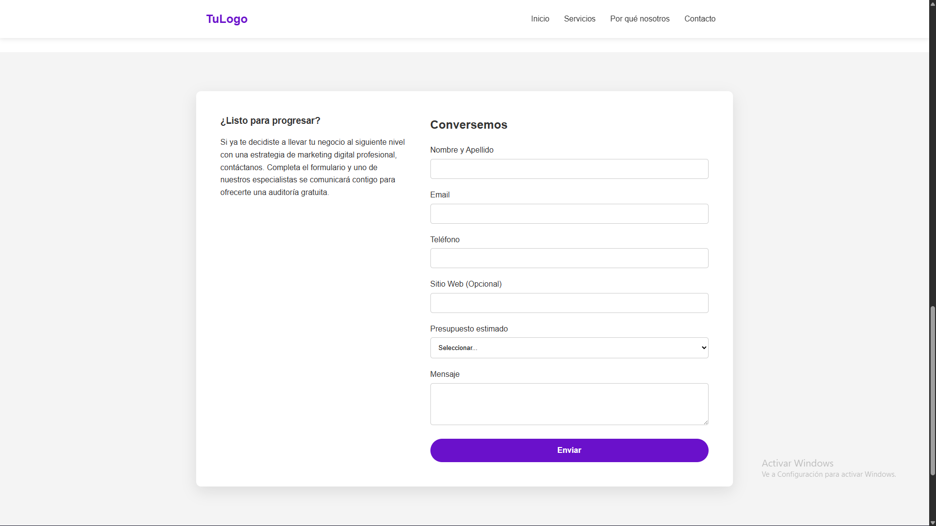Click the Contacto nav link

pyautogui.click(x=699, y=19)
